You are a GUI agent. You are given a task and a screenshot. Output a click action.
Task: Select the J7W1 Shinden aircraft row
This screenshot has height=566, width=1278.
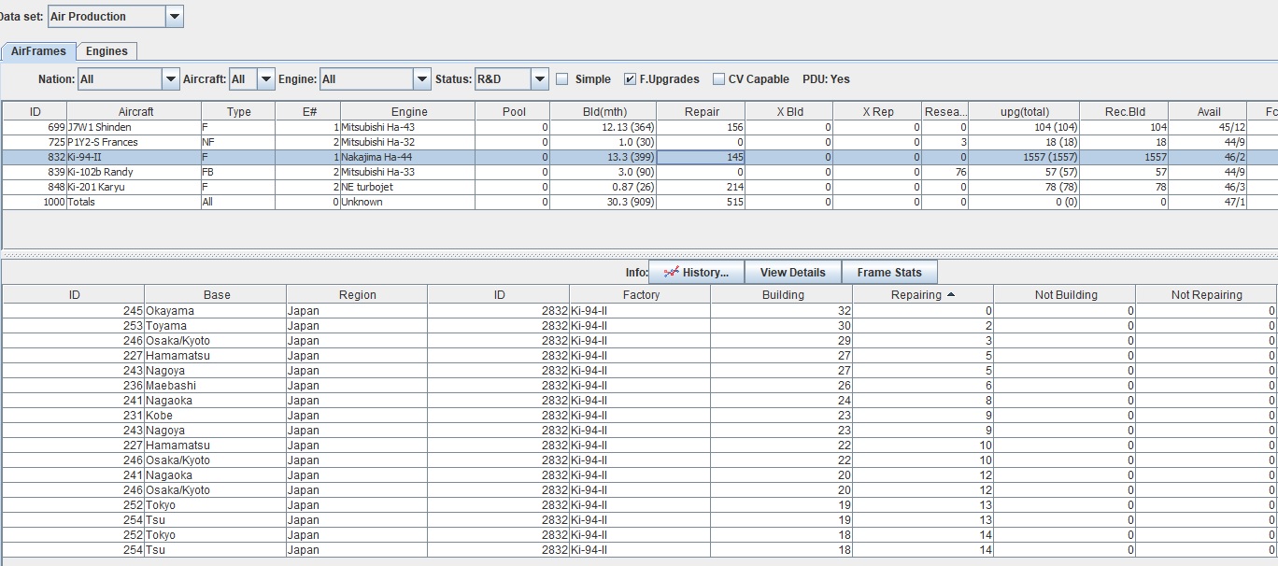click(639, 127)
